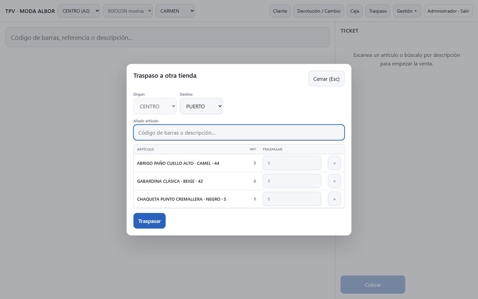Open the CENTRO (A2) store dropdown

pos(79,11)
